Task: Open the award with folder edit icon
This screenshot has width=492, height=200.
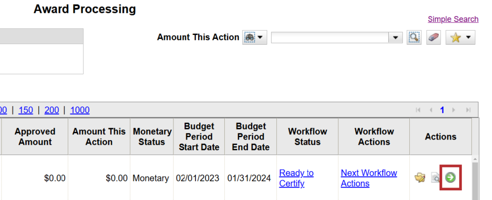Action: click(420, 178)
